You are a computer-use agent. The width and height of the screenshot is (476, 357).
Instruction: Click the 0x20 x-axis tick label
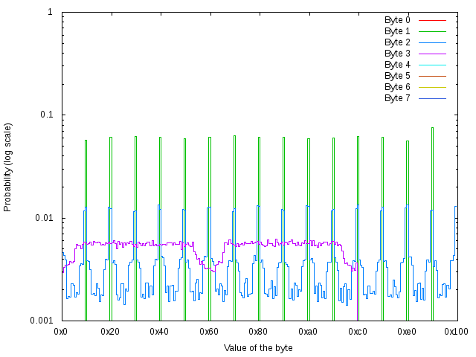click(x=110, y=330)
